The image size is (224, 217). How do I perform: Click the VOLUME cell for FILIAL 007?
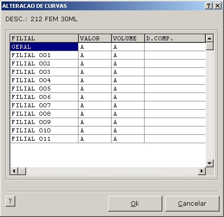128,105
